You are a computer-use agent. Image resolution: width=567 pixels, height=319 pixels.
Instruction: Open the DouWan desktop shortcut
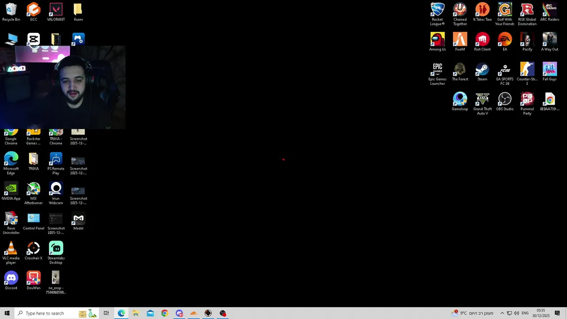pyautogui.click(x=34, y=280)
